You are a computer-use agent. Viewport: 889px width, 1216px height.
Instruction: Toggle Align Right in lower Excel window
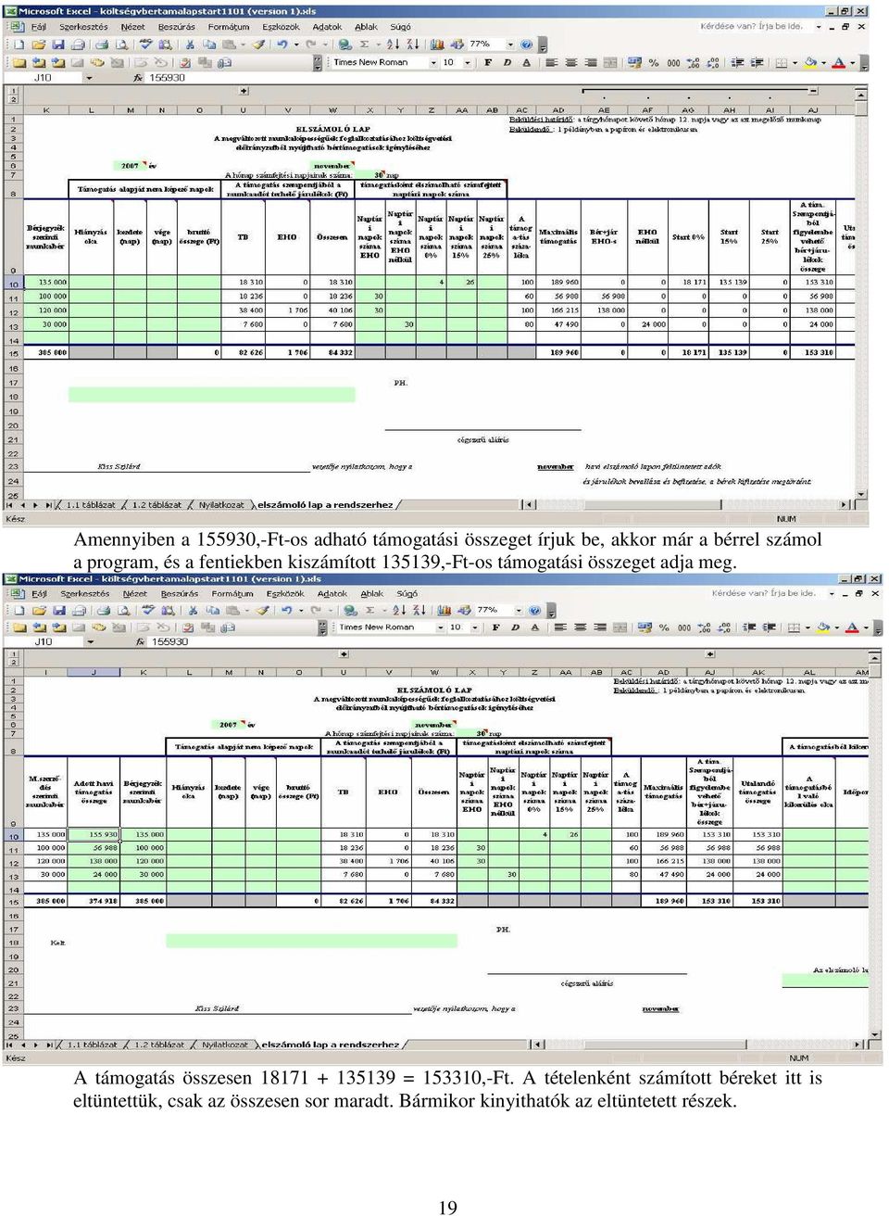pyautogui.click(x=600, y=627)
